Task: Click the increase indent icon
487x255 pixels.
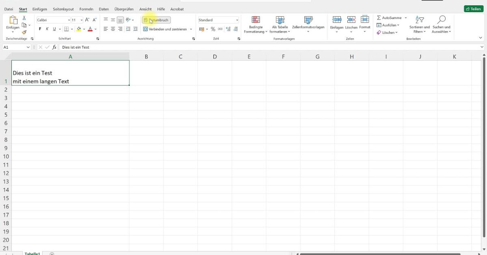Action: coord(136,29)
